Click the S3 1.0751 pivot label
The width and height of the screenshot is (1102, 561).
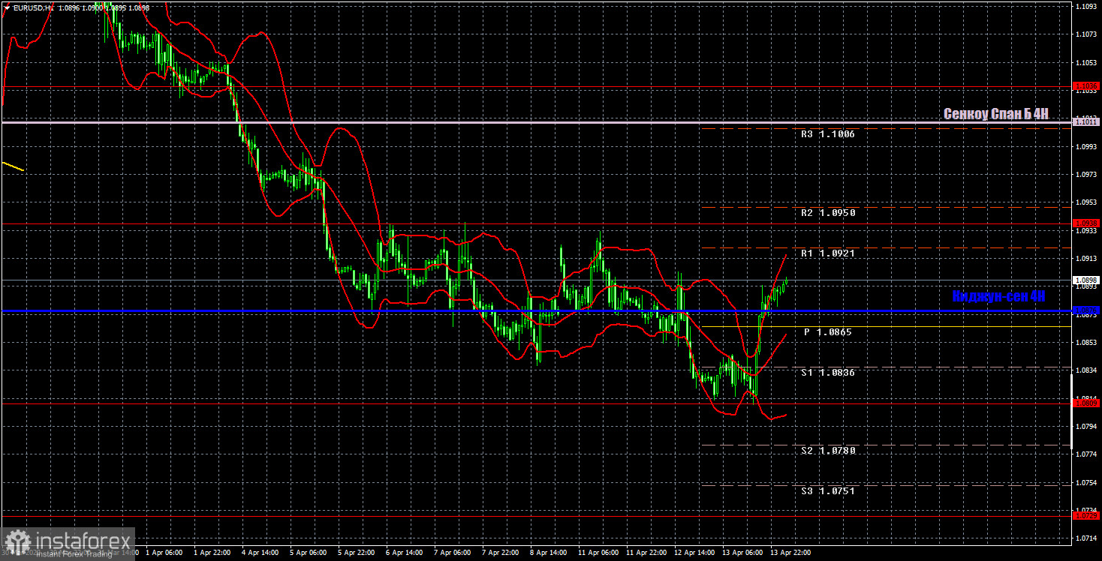(827, 490)
